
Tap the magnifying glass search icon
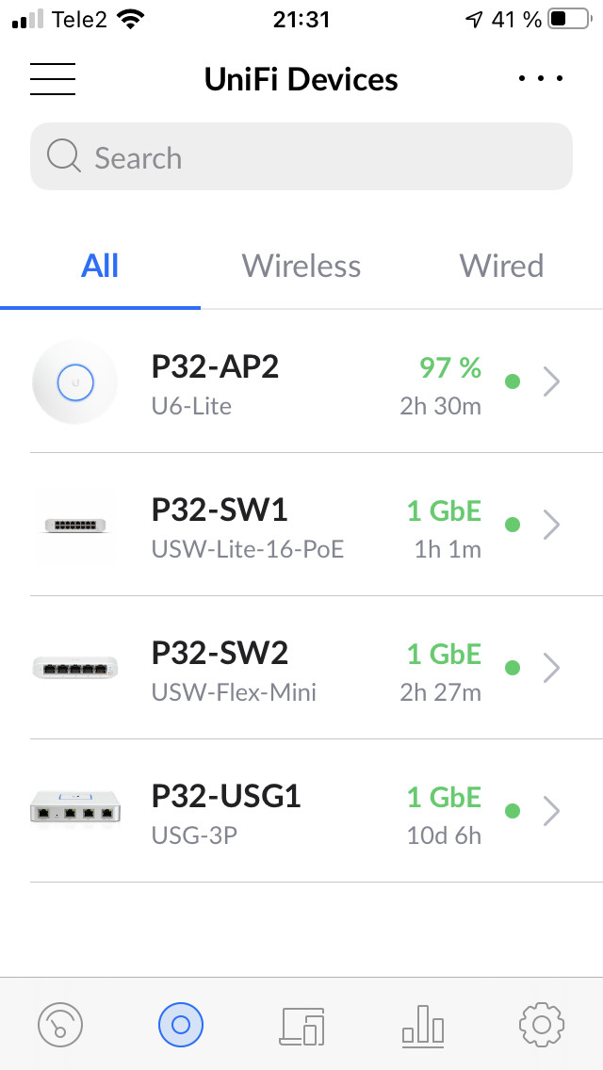coord(64,157)
